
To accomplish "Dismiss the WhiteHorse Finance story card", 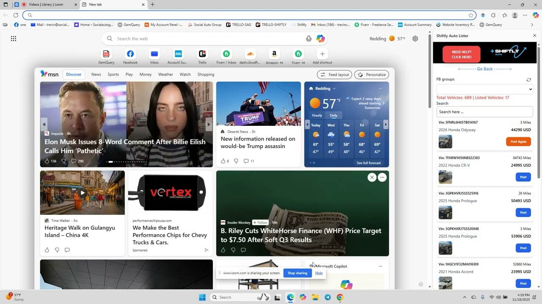I will click(372, 177).
